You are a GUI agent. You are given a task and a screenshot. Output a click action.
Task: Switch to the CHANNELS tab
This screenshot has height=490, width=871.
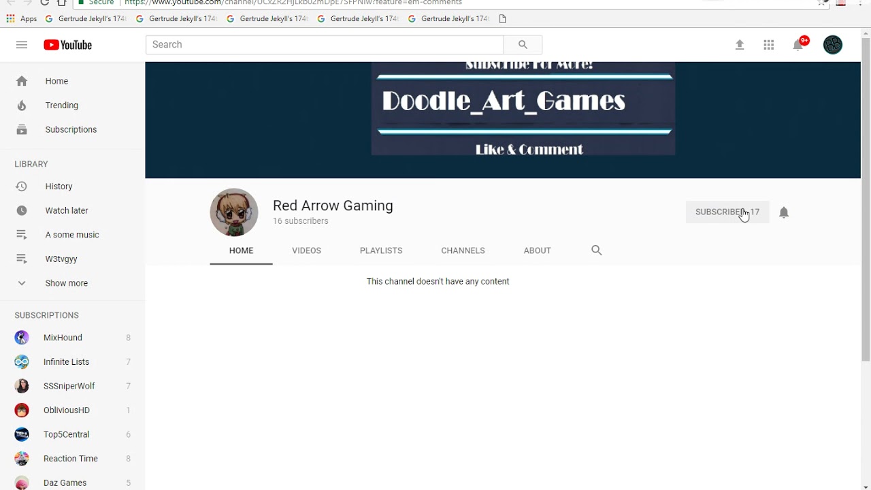click(x=463, y=250)
